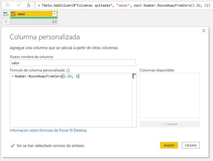Select row number 1 in the grid
The height and width of the screenshot is (161, 213).
click(6, 21)
